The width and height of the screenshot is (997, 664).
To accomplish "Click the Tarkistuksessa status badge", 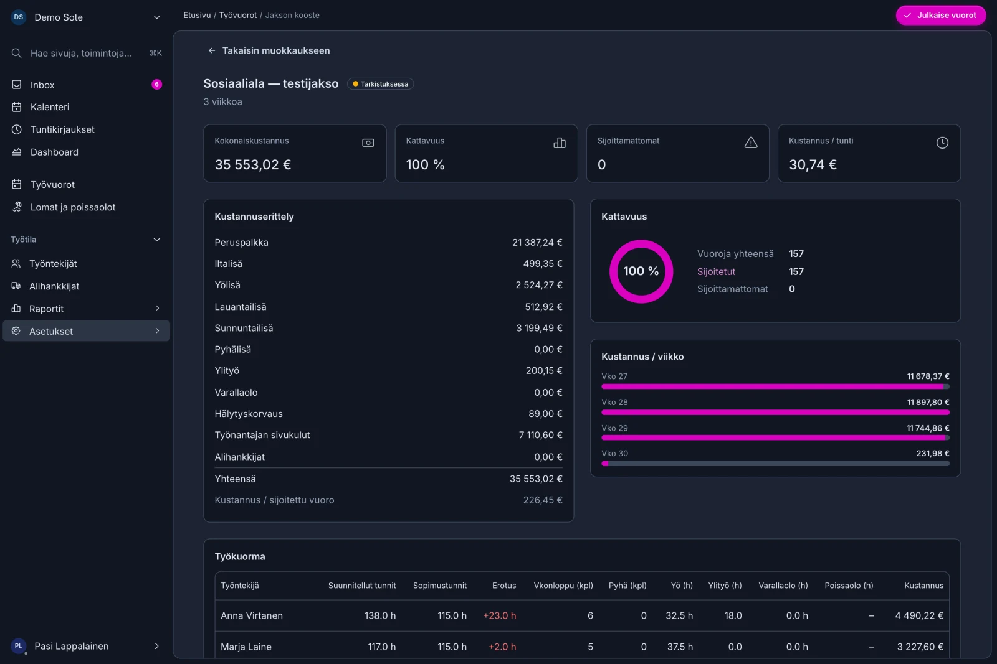I will coord(380,84).
